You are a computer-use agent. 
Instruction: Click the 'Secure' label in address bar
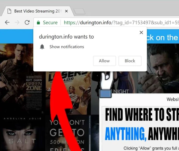tap(50, 22)
